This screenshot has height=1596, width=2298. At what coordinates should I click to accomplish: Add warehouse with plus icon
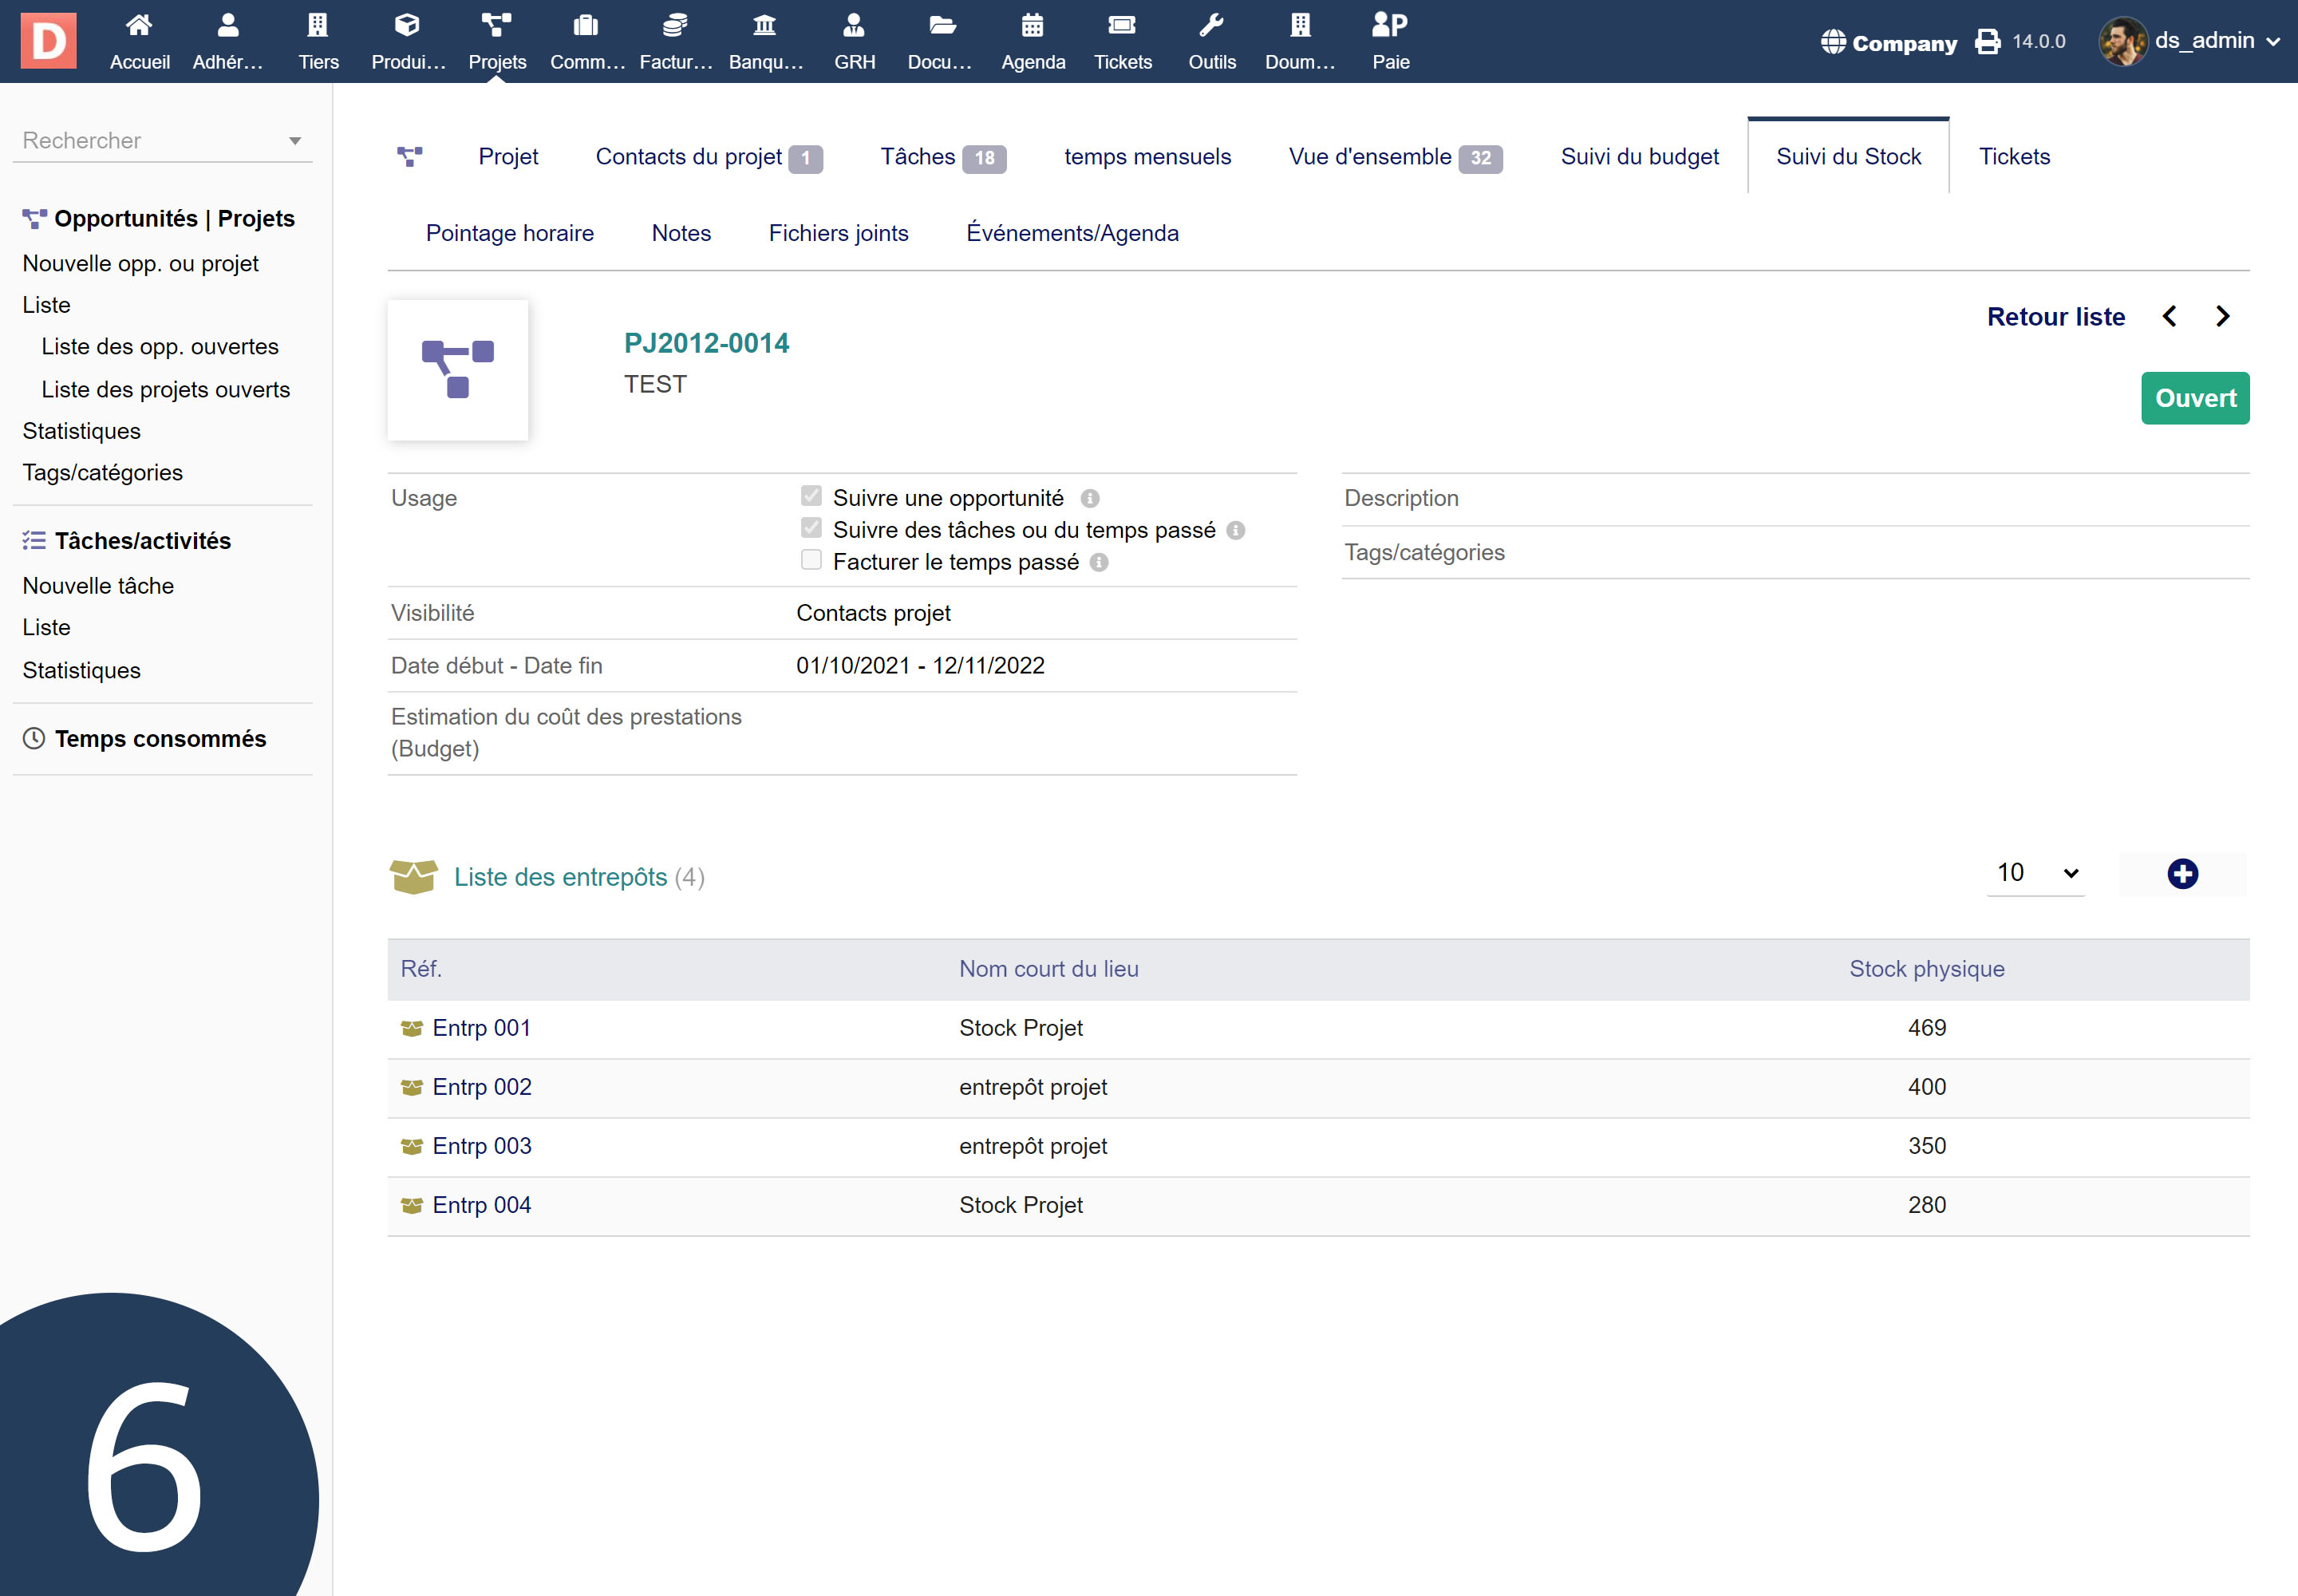click(x=2182, y=874)
